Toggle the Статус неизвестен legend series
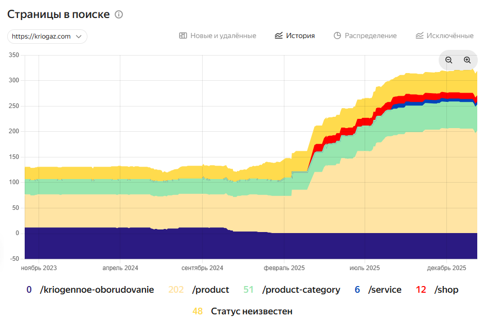Image resolution: width=486 pixels, height=320 pixels. tap(251, 311)
